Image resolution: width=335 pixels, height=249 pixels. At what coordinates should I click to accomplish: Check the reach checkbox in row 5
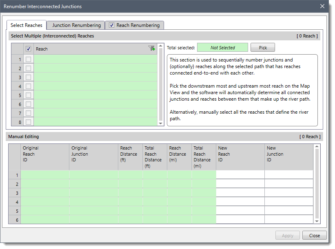tap(28, 95)
